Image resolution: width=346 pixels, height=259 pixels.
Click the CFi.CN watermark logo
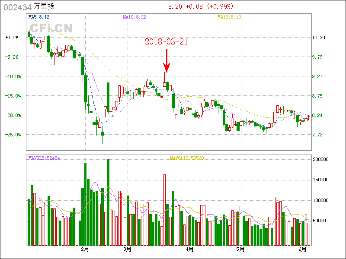51,28
